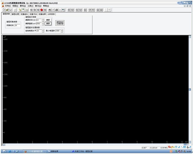The height and width of the screenshot is (154, 193).
Task: Open the 工具 menu
Action: coord(30,6)
